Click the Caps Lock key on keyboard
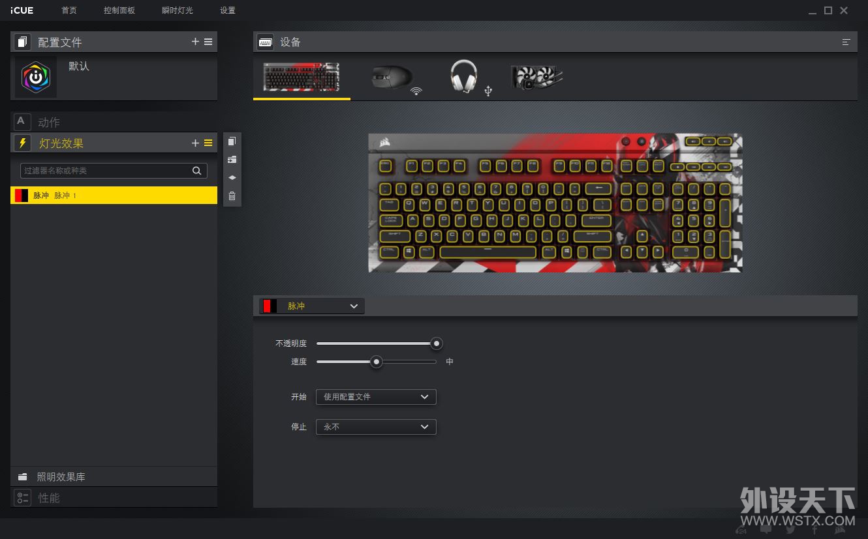Image resolution: width=868 pixels, height=539 pixels. coord(392,220)
